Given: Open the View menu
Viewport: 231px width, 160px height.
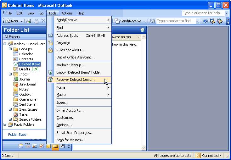Looking at the screenshot, I should 31,13.
